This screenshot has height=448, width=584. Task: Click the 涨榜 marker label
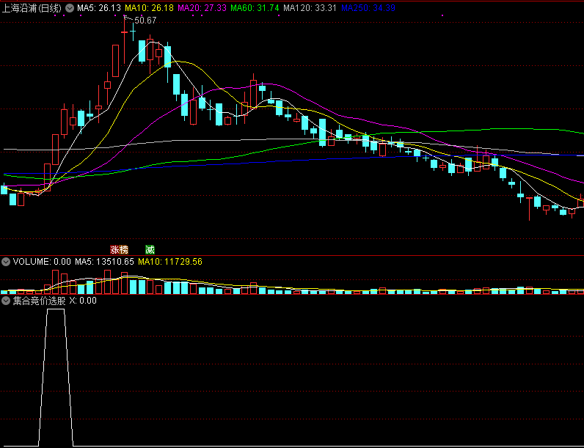119,250
